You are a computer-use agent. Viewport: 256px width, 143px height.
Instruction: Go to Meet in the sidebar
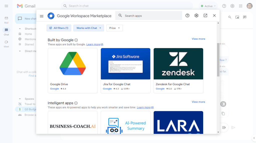pyautogui.click(x=6, y=44)
